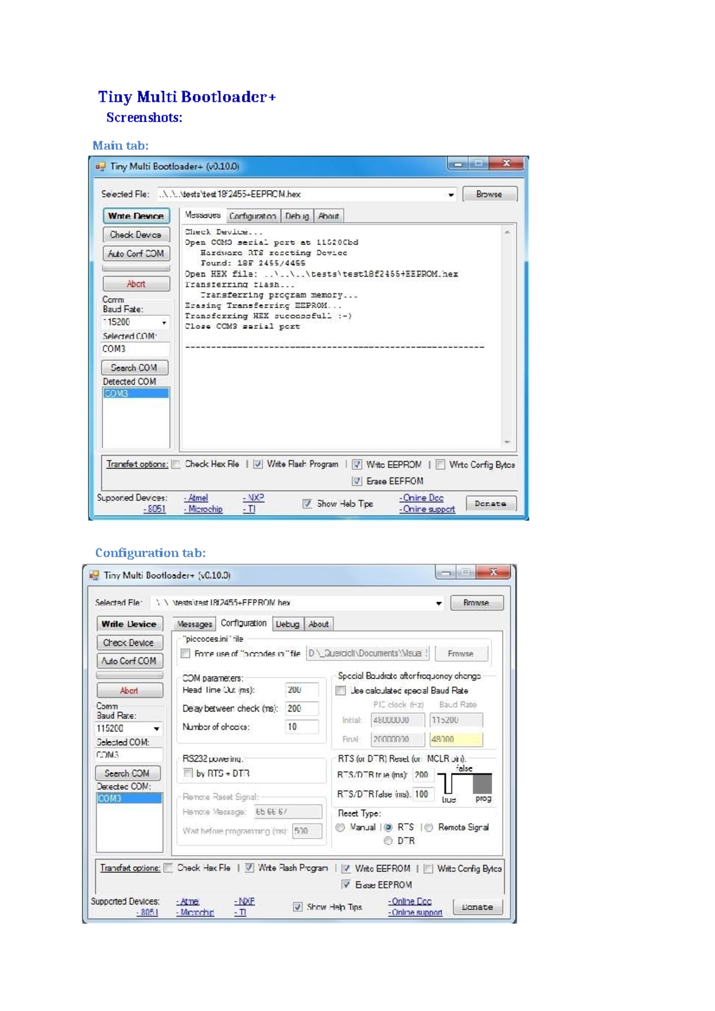Click Donate in the Main tab window
The height and width of the screenshot is (1011, 715).
tap(491, 504)
